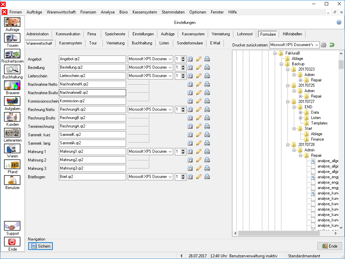The height and width of the screenshot is (259, 345).
Task: Open the Rechnung Netto printer dropdown
Action: [170, 109]
